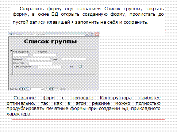Image resolution: width=177 pixels, height=133 pixels.
Task: Focus the Код студента field
Action: click(x=22, y=55)
